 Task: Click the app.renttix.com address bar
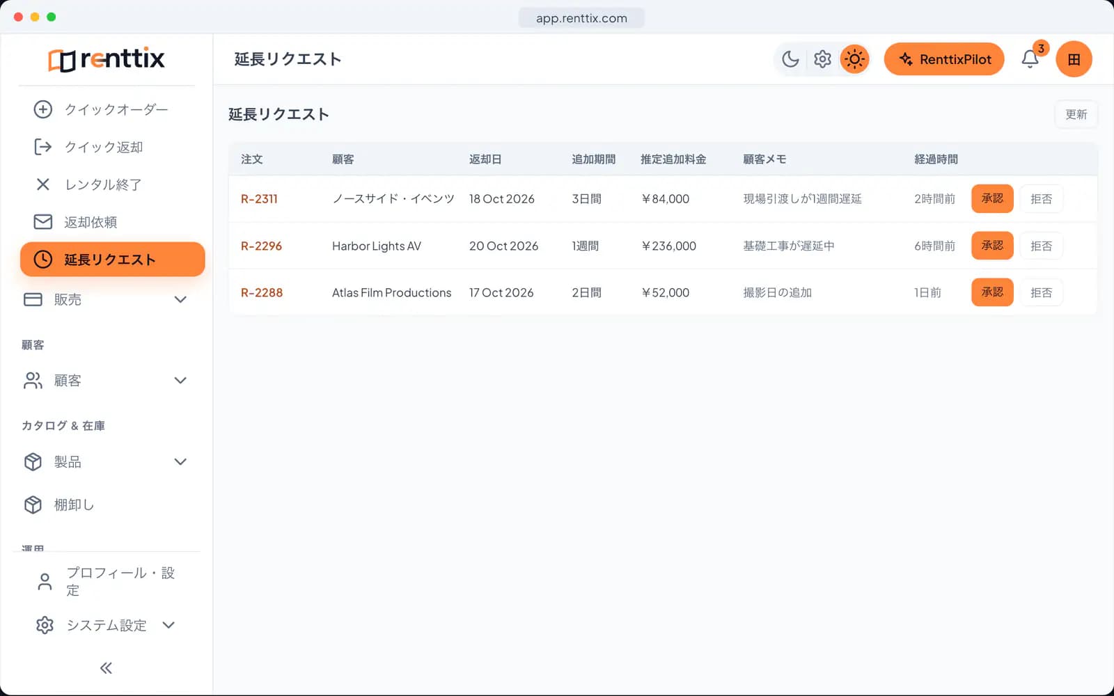[581, 18]
